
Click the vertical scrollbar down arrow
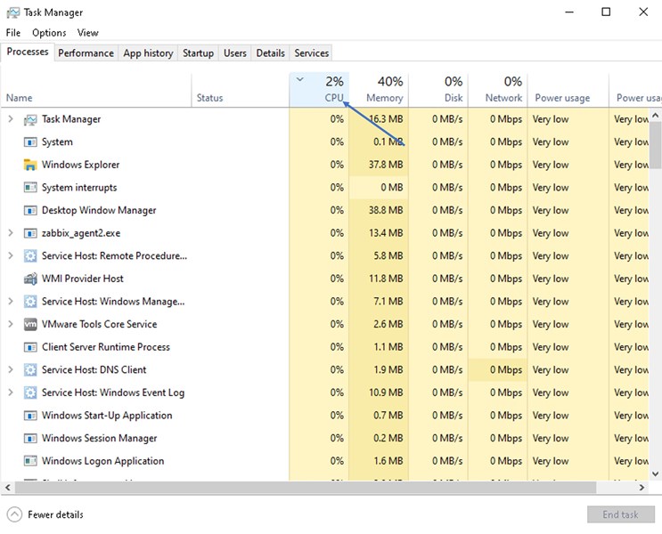[x=655, y=473]
